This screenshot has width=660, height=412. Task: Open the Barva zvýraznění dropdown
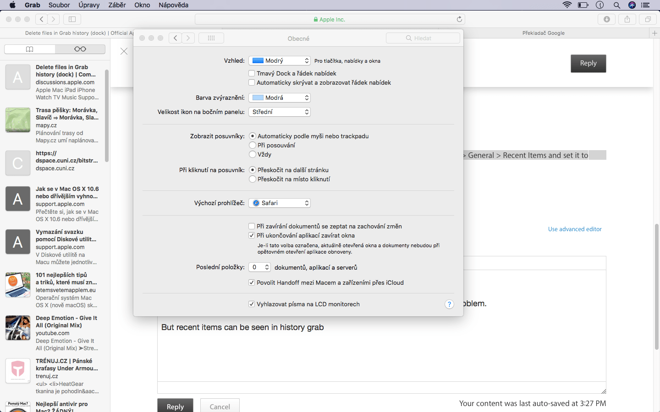[x=280, y=98]
